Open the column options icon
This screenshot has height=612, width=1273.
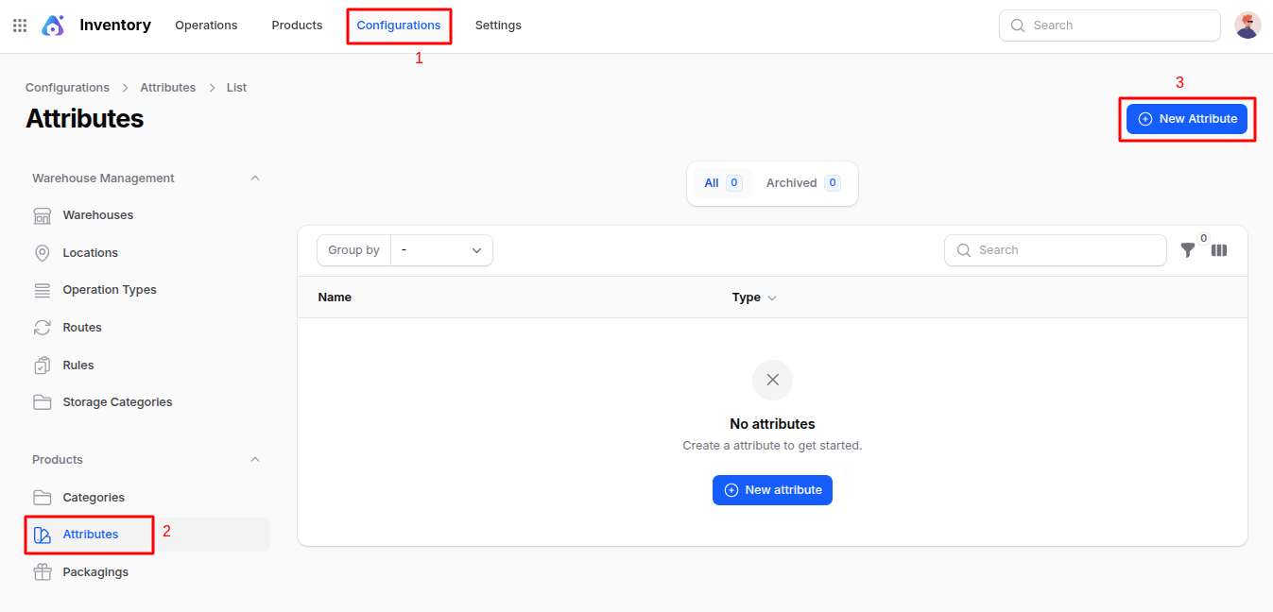point(1218,250)
